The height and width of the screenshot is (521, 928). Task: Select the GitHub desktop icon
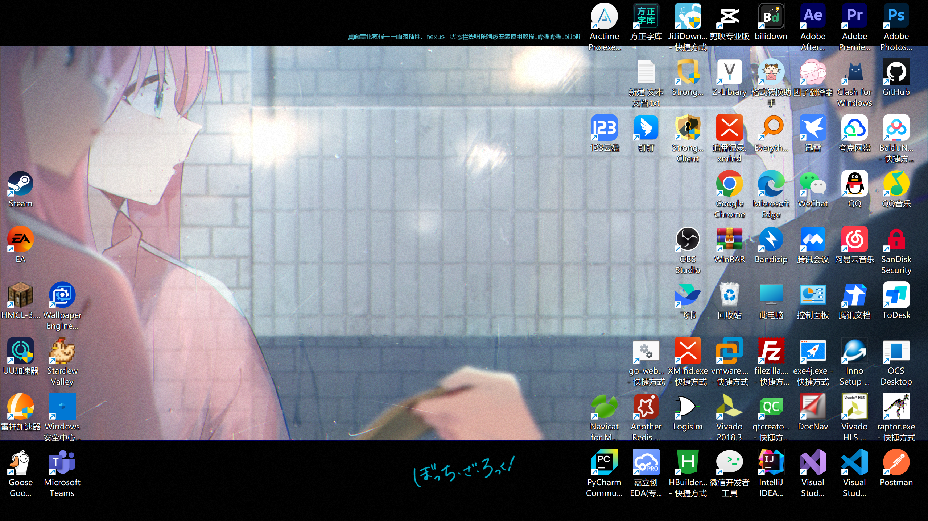point(896,72)
